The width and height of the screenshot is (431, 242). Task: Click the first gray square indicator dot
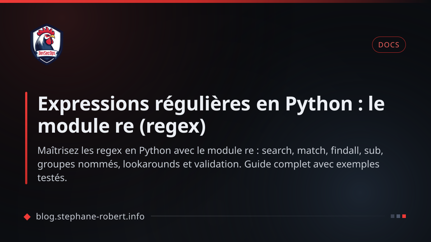[x=393, y=216]
